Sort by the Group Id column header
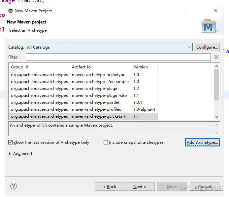229x197 pixels. point(39,67)
